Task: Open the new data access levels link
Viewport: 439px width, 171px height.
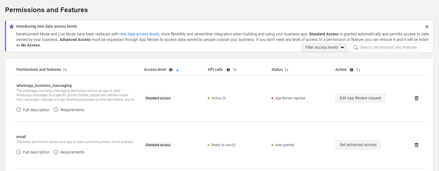Action: point(139,34)
